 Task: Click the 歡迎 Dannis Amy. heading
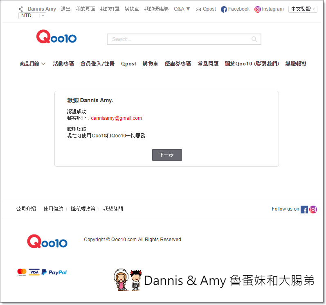click(90, 100)
